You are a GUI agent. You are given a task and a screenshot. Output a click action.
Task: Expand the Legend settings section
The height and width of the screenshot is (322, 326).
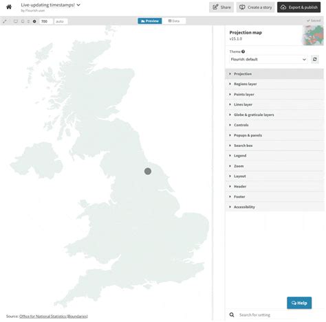pos(274,156)
